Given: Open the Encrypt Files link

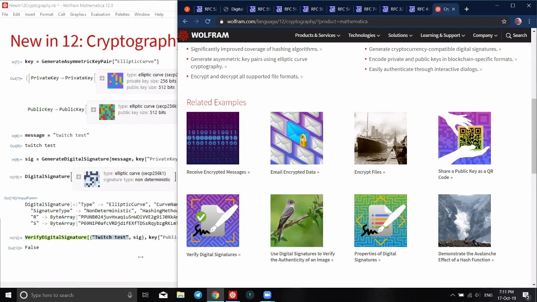Looking at the screenshot, I should tap(370, 172).
